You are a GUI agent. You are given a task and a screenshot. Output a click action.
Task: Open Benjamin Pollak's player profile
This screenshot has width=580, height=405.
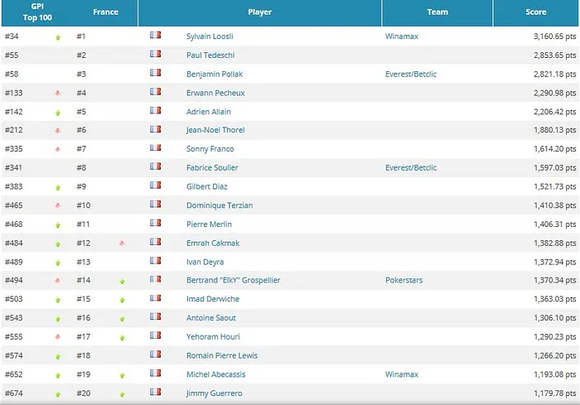(215, 74)
